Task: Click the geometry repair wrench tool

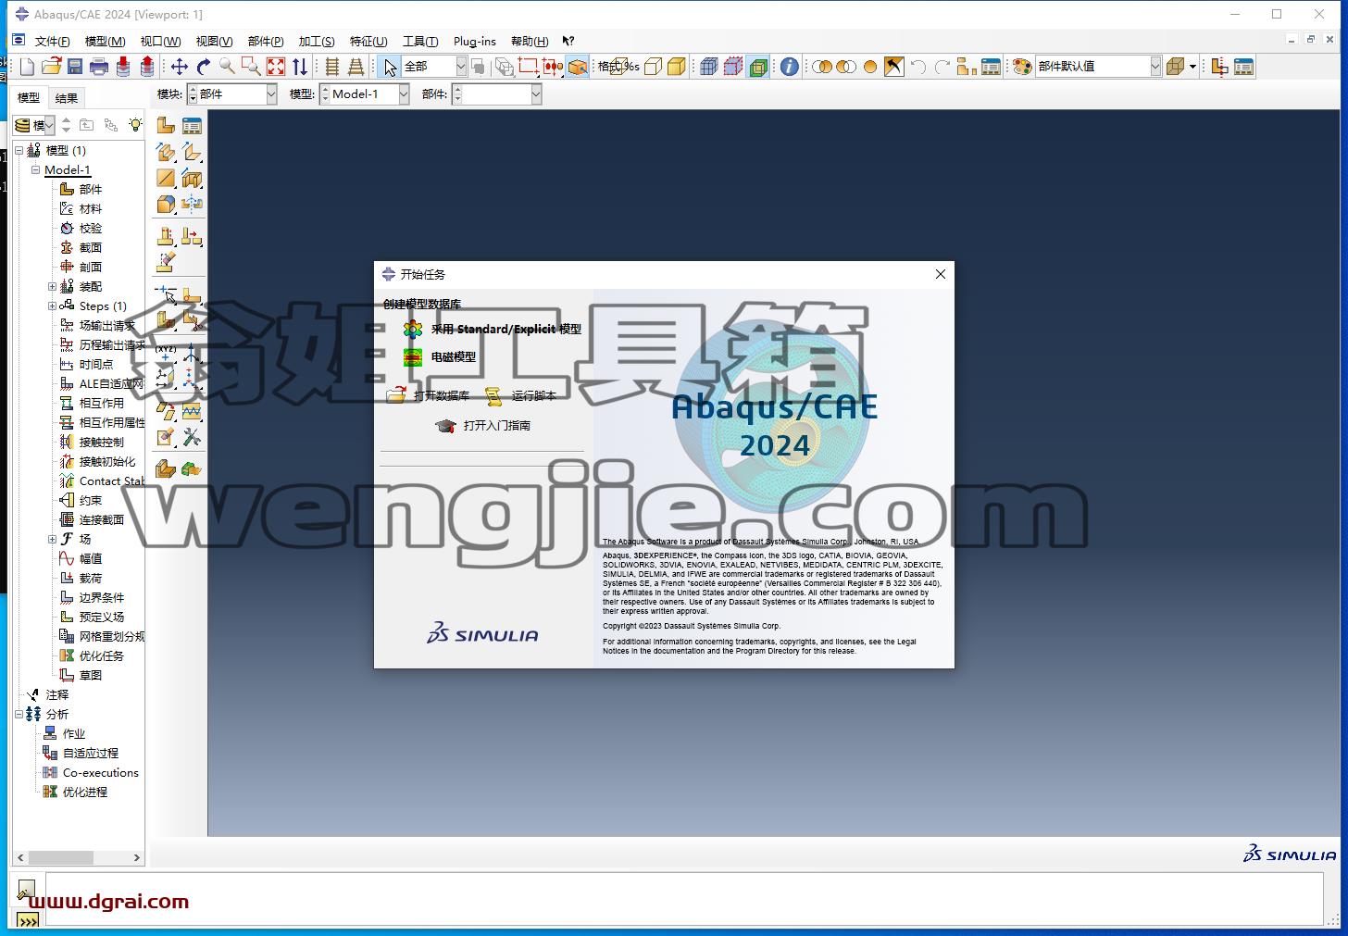Action: pos(192,437)
